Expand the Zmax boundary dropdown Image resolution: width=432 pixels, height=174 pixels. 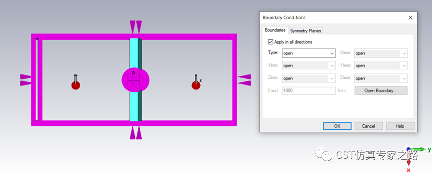click(381, 78)
